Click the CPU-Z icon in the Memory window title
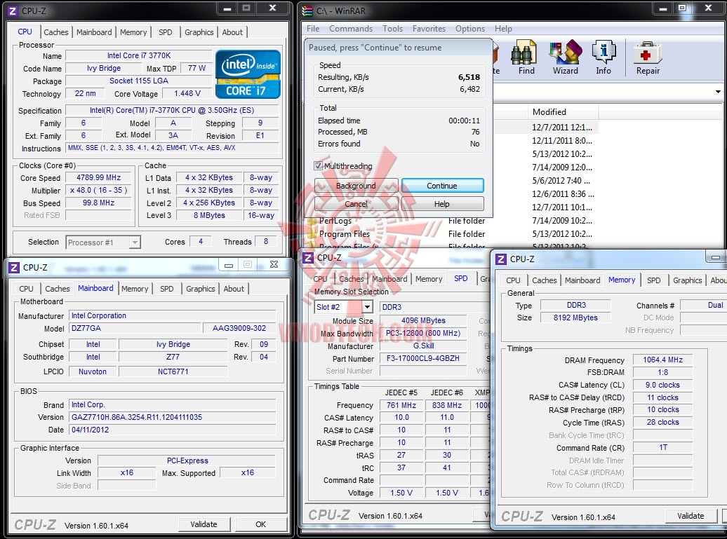 click(501, 259)
